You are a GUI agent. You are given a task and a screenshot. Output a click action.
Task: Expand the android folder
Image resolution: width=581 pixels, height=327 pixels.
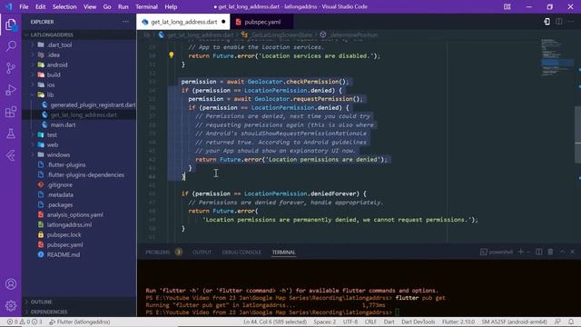click(33, 64)
